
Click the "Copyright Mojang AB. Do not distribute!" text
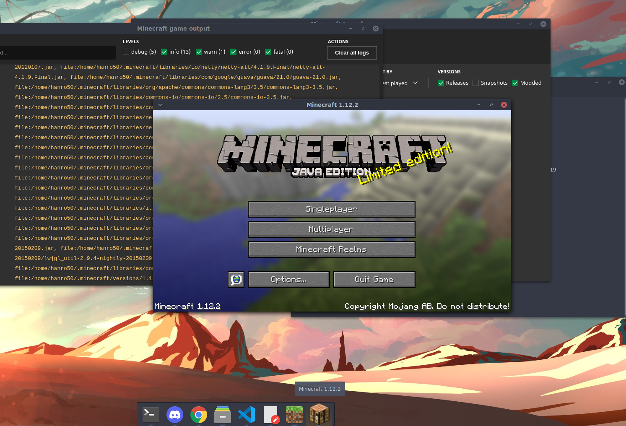427,307
